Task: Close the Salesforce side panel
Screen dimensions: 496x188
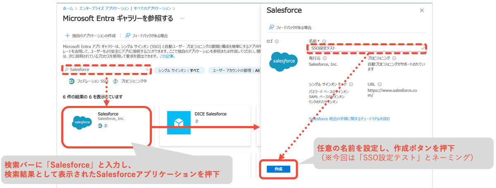Action: tap(422, 10)
